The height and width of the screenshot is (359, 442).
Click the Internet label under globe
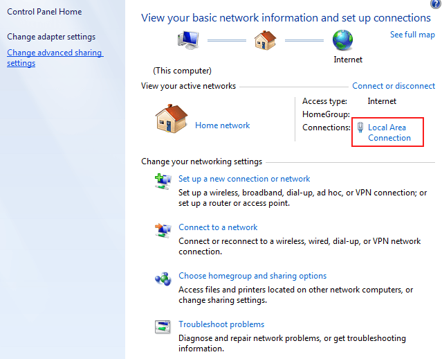348,60
